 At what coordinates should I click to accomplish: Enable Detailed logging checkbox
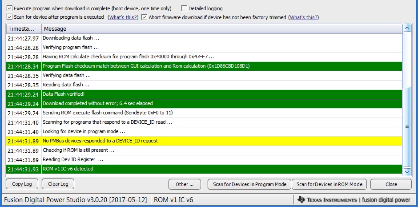[x=184, y=8]
